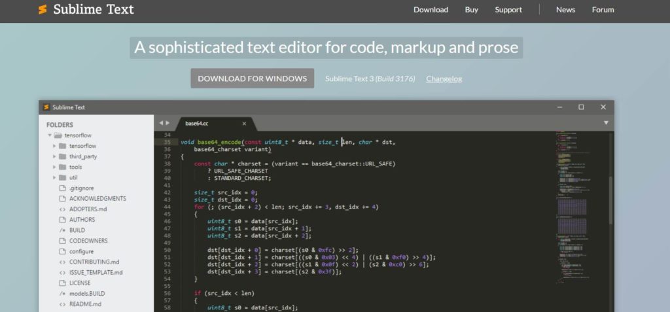Maximize the Sublime Text editor window
This screenshot has height=312, width=670.
[581, 107]
